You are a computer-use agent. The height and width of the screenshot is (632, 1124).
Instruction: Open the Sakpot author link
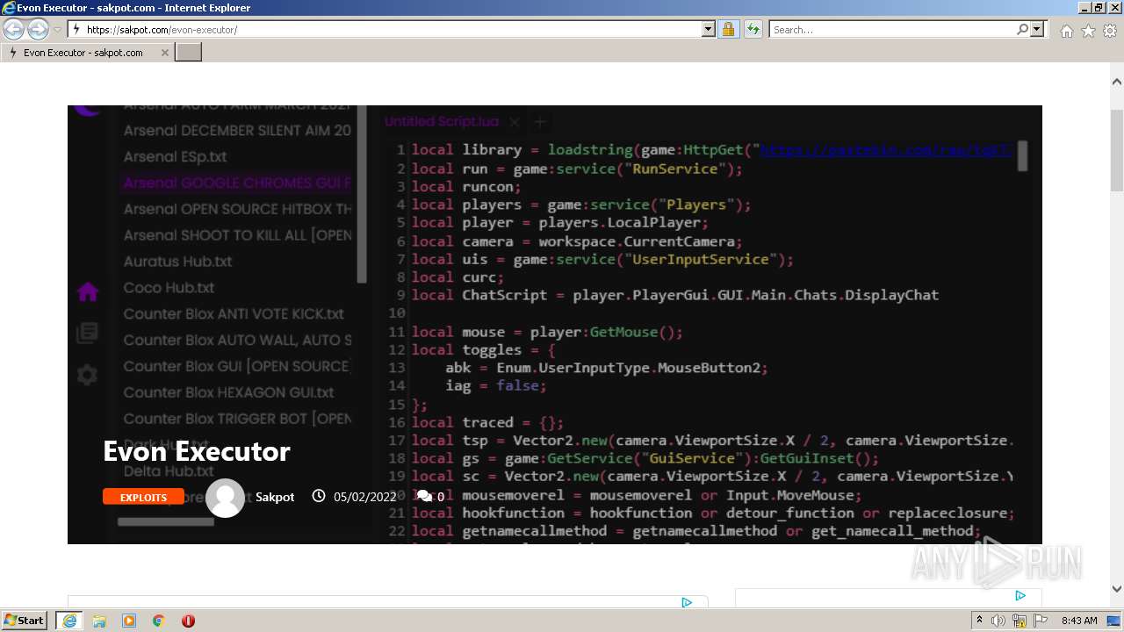click(x=275, y=497)
